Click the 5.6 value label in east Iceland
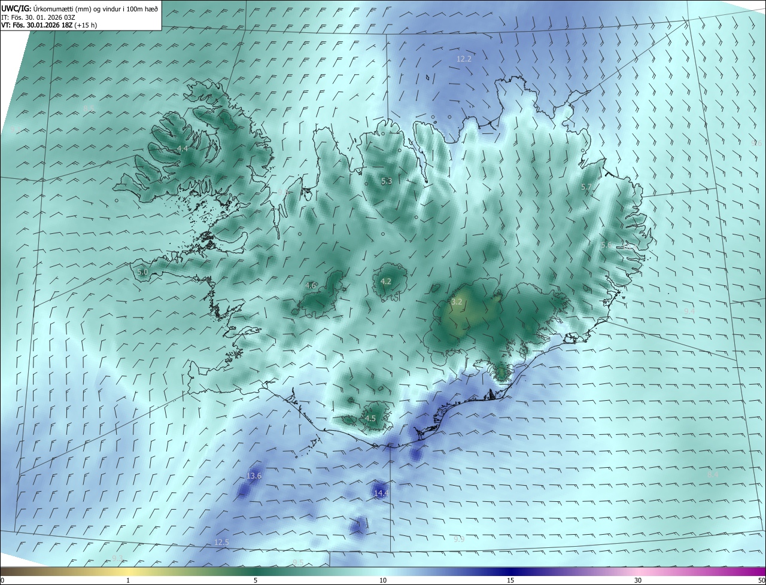This screenshot has height=585, width=766. tap(606, 245)
